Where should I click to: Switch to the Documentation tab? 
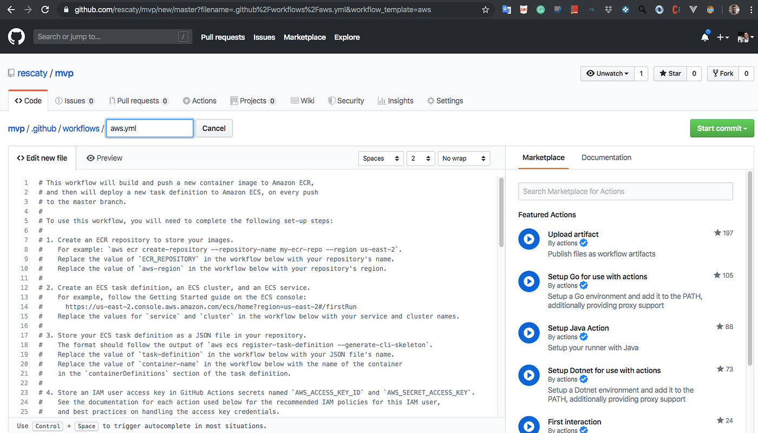point(606,158)
